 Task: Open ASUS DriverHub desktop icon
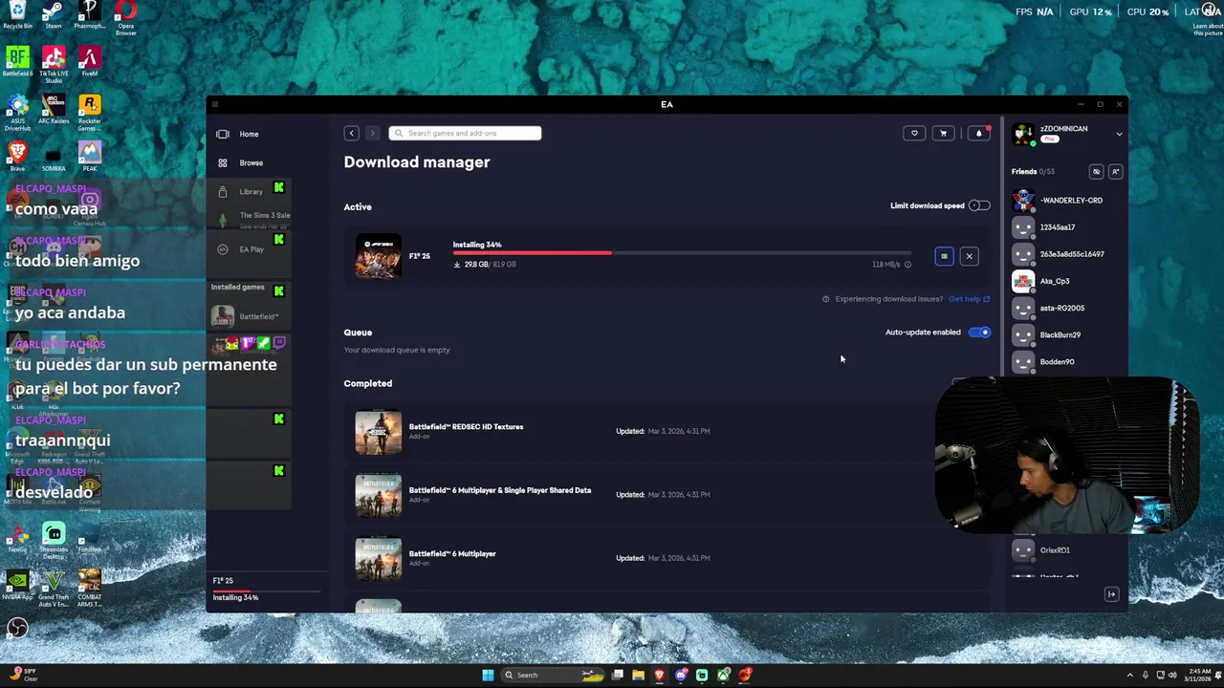(17, 112)
